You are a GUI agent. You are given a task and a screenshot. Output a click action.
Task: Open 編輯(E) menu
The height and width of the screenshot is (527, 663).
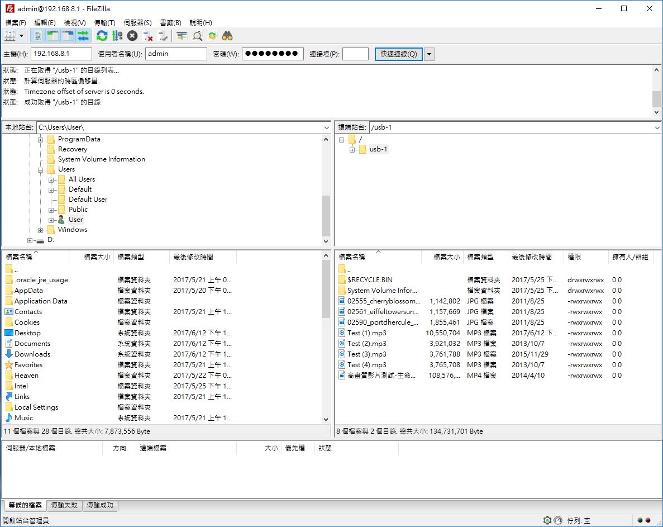tap(45, 22)
